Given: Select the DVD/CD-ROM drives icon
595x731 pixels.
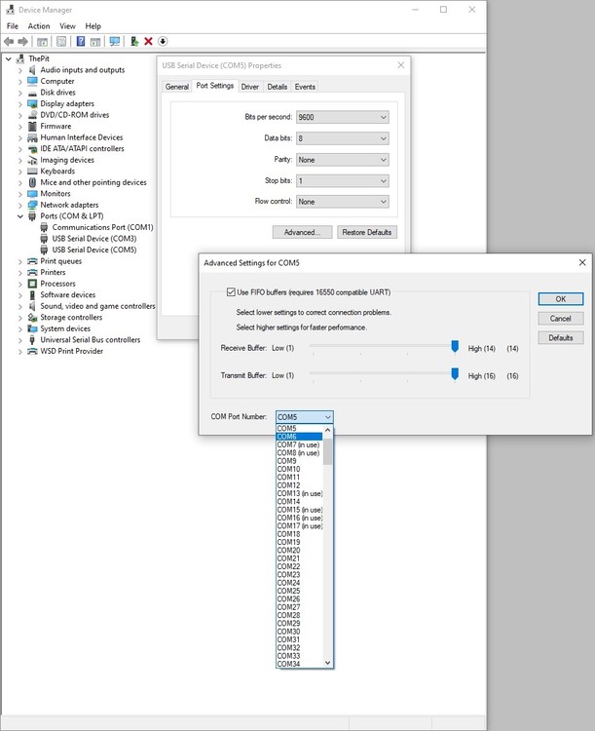Looking at the screenshot, I should (32, 115).
